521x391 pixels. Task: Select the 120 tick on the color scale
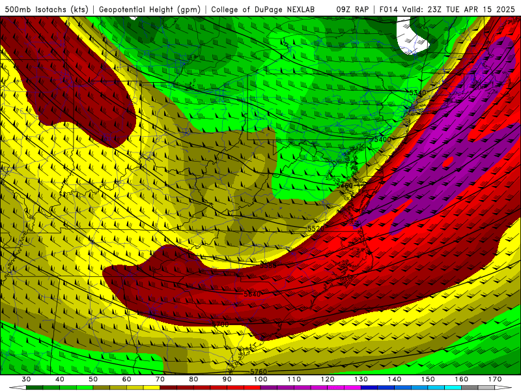[328, 379]
